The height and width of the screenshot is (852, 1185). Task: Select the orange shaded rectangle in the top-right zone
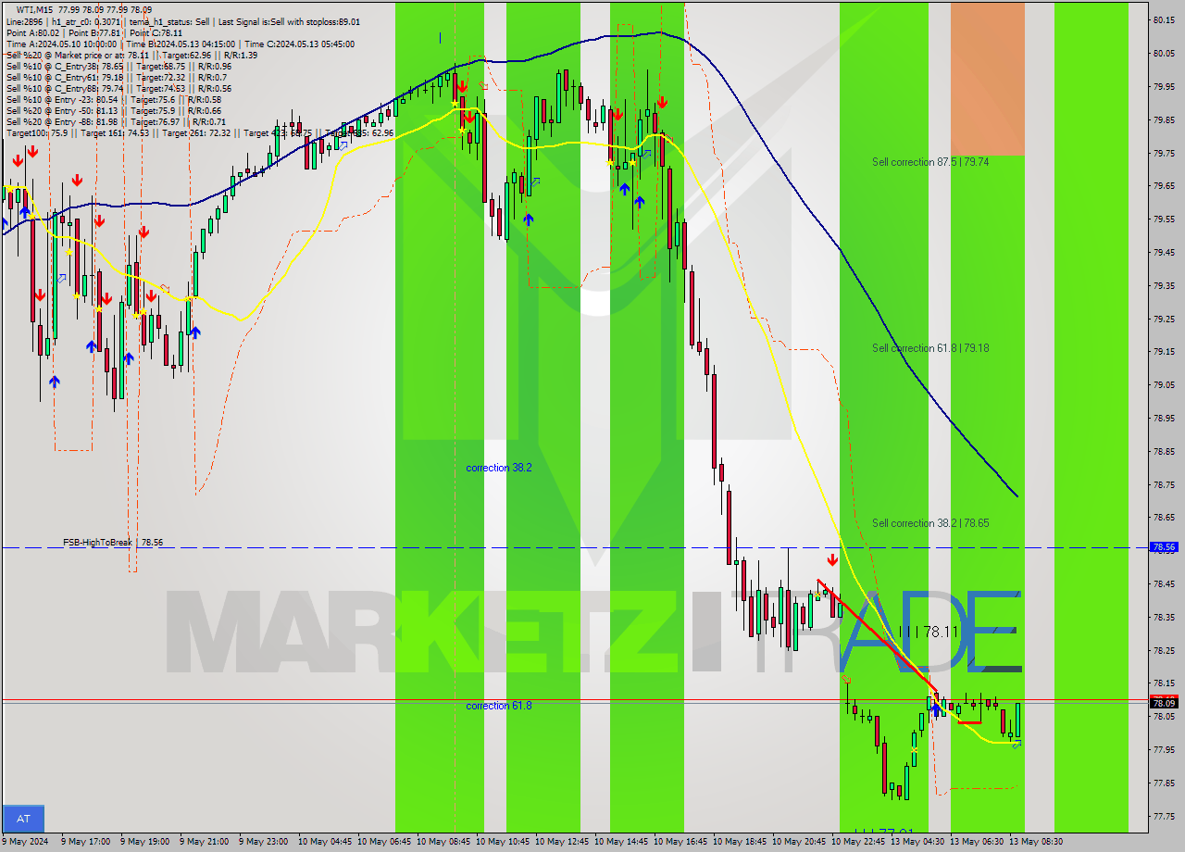point(987,79)
